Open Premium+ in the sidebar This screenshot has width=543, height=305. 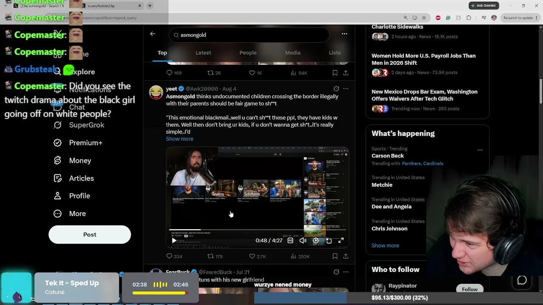coord(78,143)
